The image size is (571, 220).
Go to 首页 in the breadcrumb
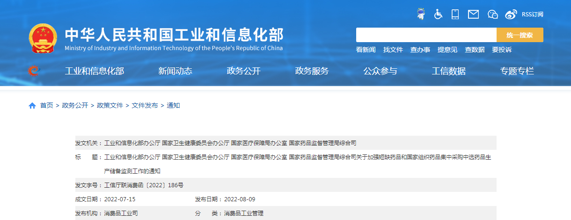click(47, 106)
